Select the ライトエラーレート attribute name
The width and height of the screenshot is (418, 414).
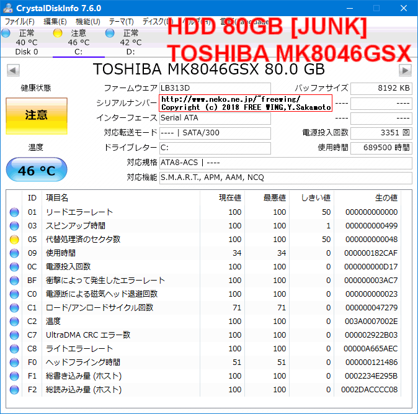pyautogui.click(x=79, y=349)
